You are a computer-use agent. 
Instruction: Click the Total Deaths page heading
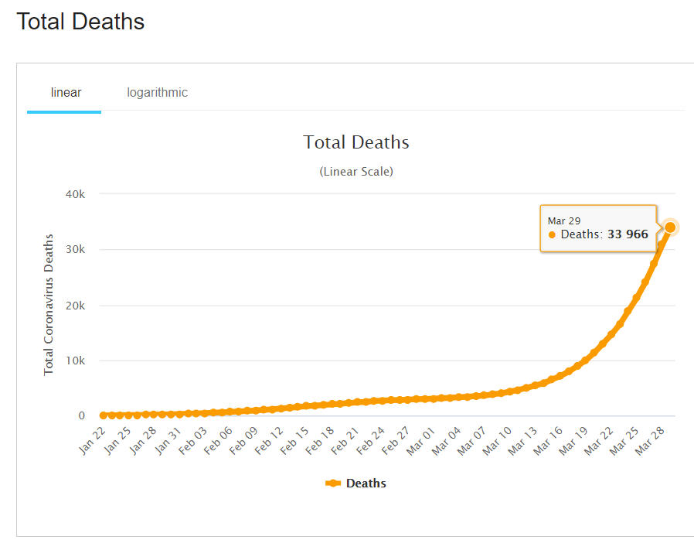80,22
